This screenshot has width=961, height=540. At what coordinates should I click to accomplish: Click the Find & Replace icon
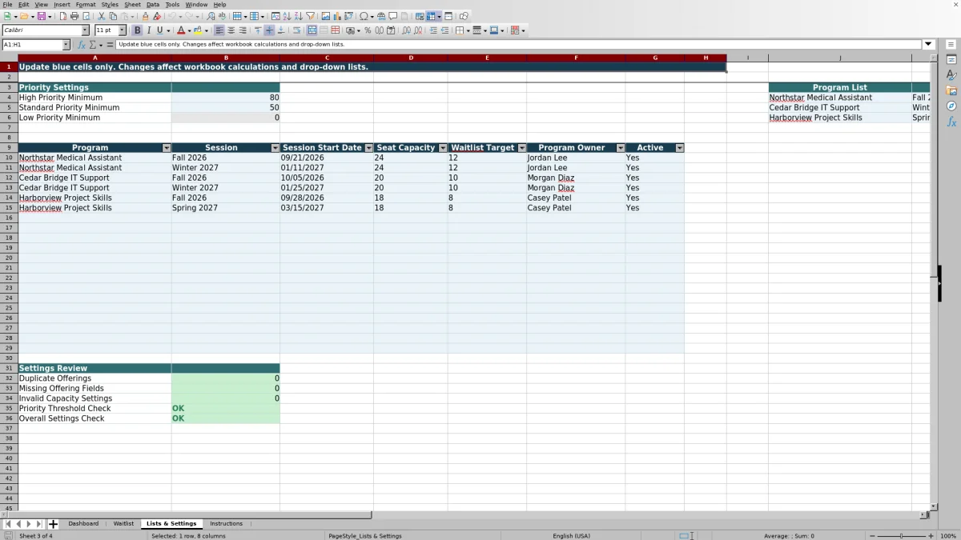[x=211, y=16]
